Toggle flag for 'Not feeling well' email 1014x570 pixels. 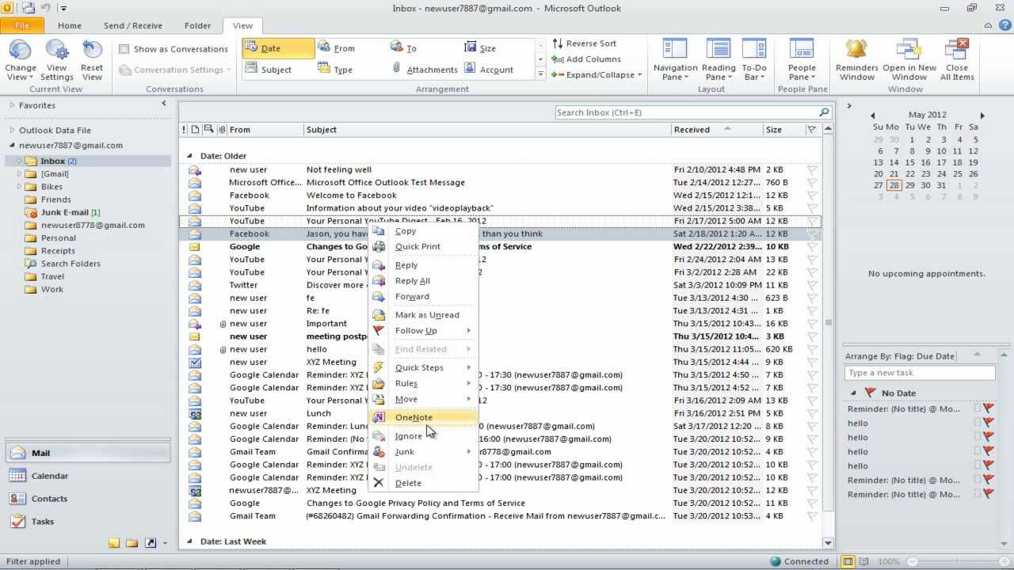(812, 169)
